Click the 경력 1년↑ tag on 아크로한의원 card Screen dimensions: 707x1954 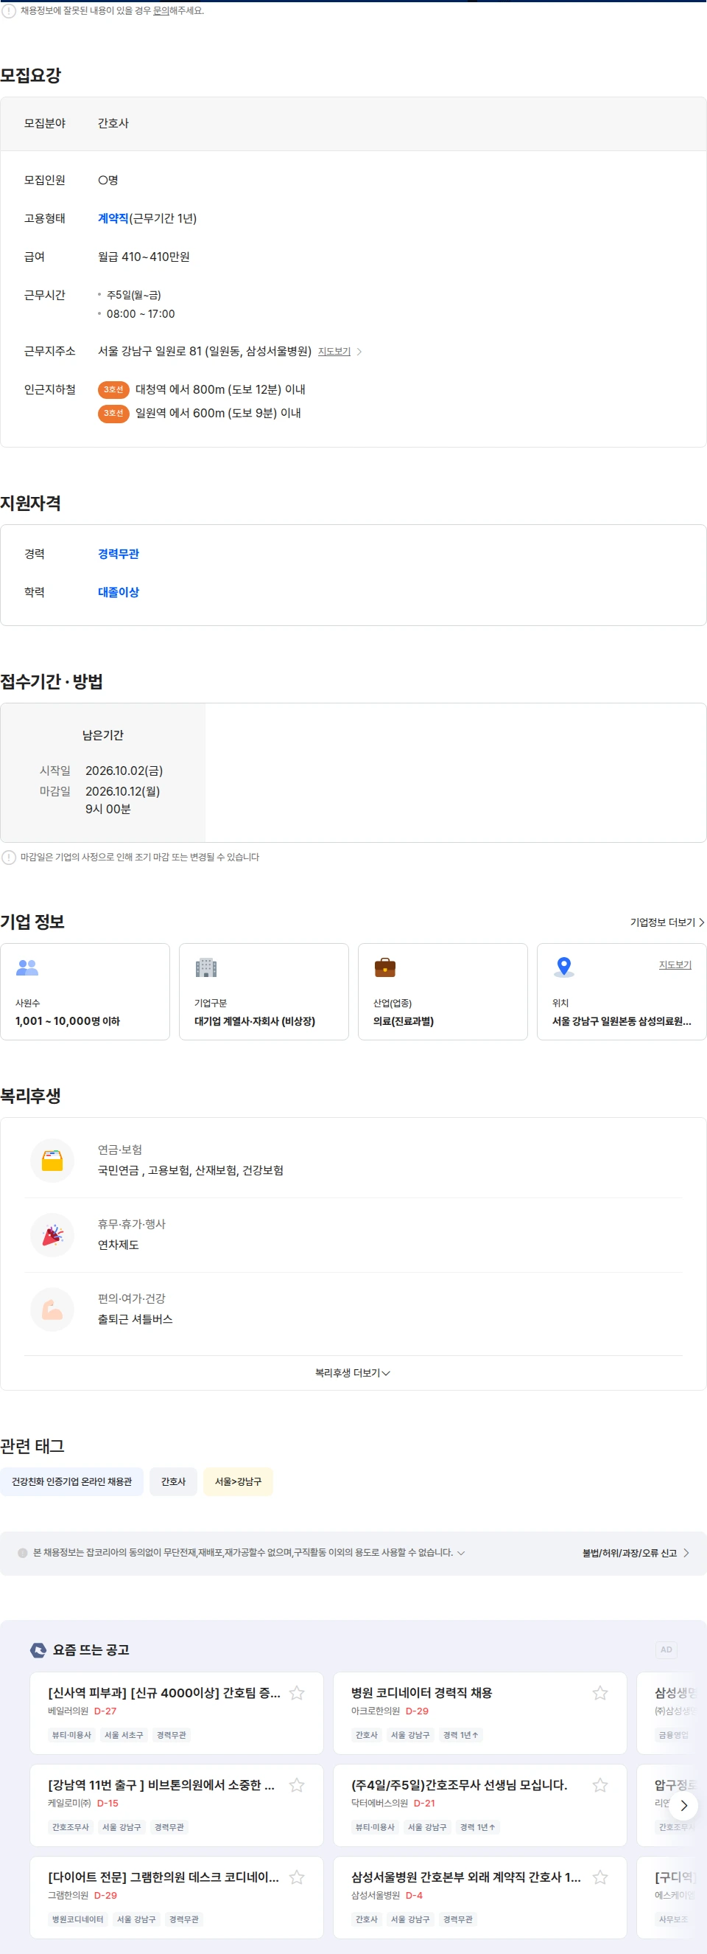[x=461, y=1735]
